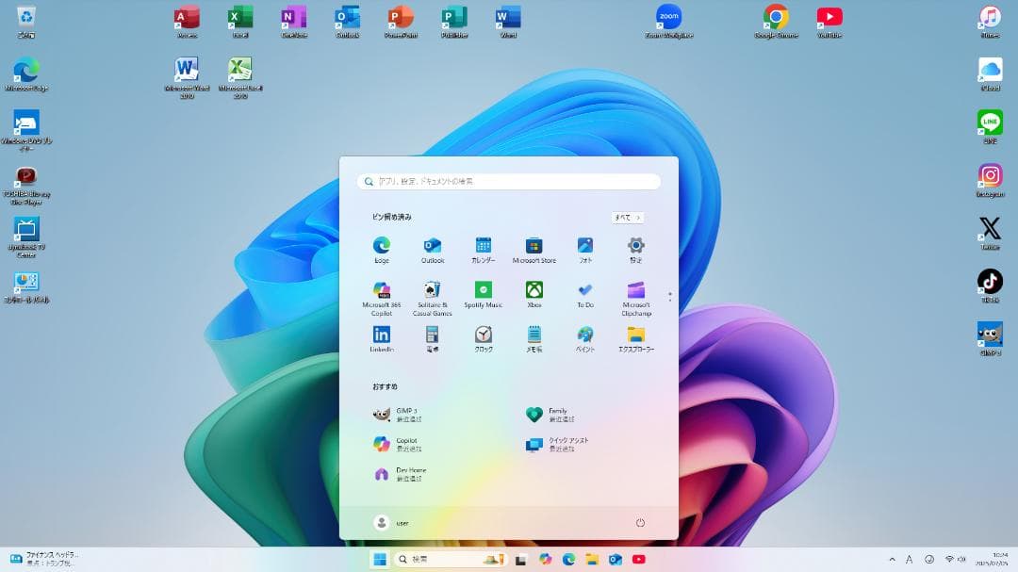Start the Xbox app
The width and height of the screenshot is (1018, 572).
click(x=534, y=292)
